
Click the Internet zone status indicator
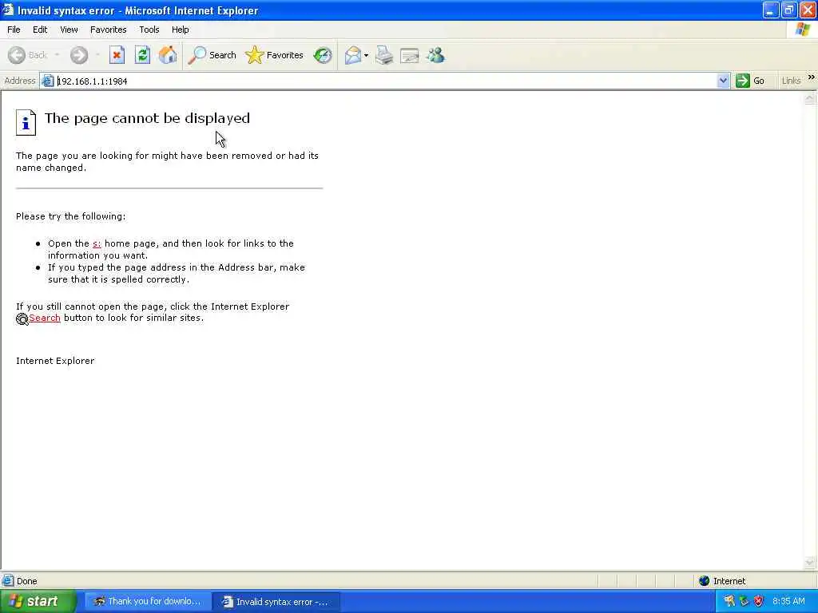722,581
